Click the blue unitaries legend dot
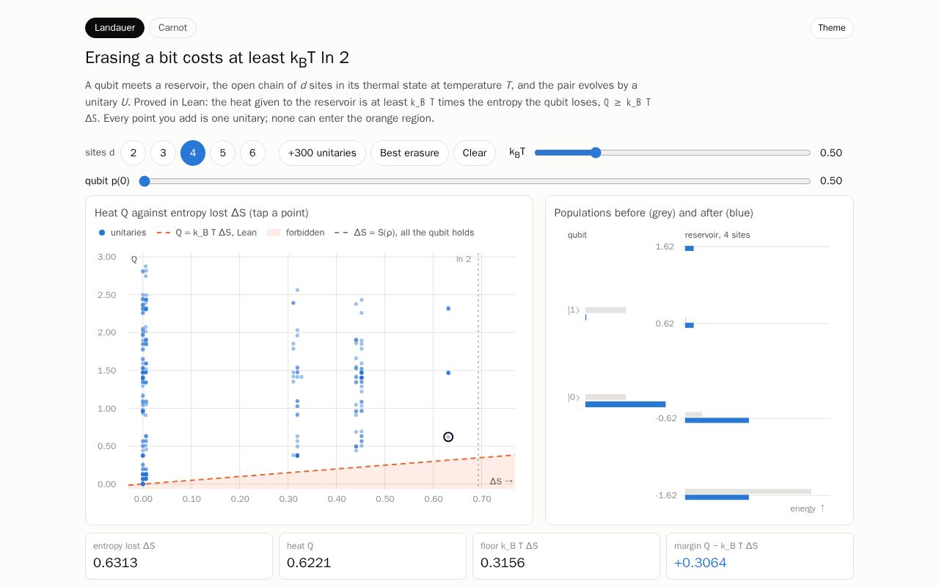 pyautogui.click(x=102, y=233)
